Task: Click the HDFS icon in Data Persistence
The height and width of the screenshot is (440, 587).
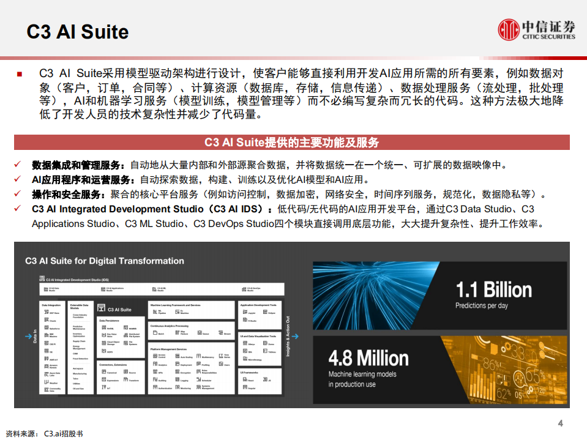Action: tap(104, 351)
